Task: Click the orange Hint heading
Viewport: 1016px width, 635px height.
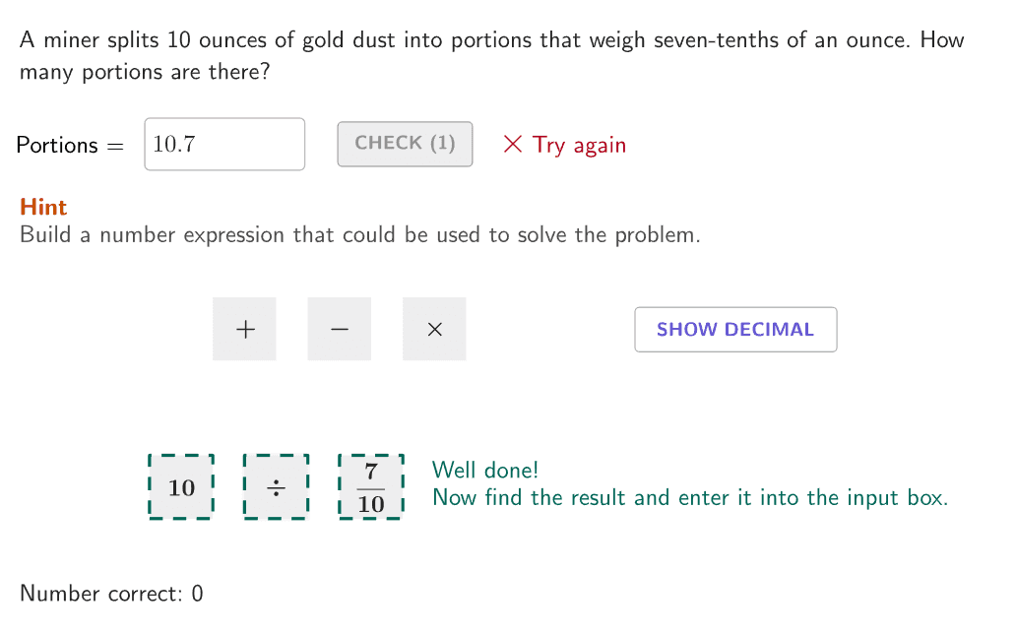Action: click(x=43, y=207)
